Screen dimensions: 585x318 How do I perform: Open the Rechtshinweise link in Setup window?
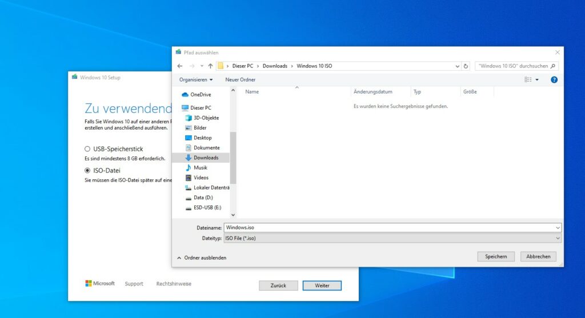(x=174, y=284)
